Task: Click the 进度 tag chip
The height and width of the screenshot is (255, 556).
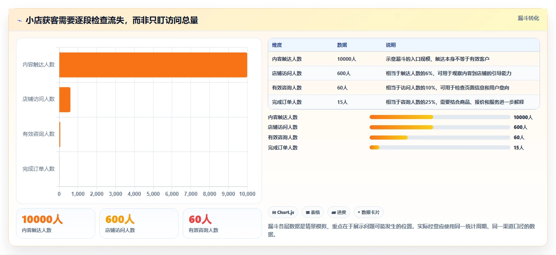Action: 339,212
